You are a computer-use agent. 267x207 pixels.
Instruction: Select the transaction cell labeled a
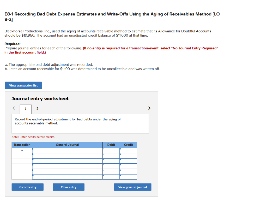(x=22, y=150)
